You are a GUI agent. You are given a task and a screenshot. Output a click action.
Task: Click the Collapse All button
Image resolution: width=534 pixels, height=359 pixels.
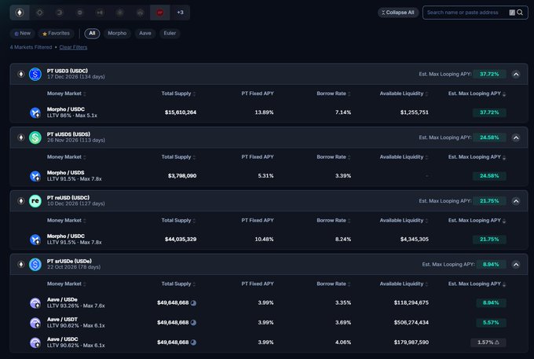398,13
